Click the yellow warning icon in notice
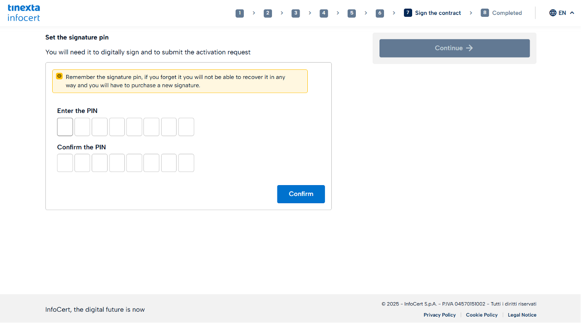The image size is (581, 323). [59, 76]
